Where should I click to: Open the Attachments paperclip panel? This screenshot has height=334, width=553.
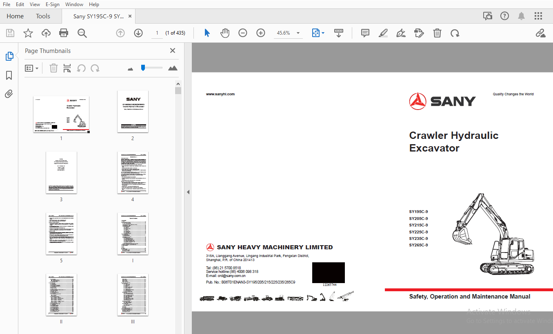[x=9, y=94]
